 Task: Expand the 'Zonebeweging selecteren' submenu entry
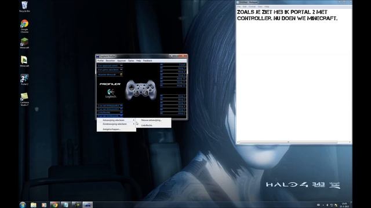coord(117,124)
